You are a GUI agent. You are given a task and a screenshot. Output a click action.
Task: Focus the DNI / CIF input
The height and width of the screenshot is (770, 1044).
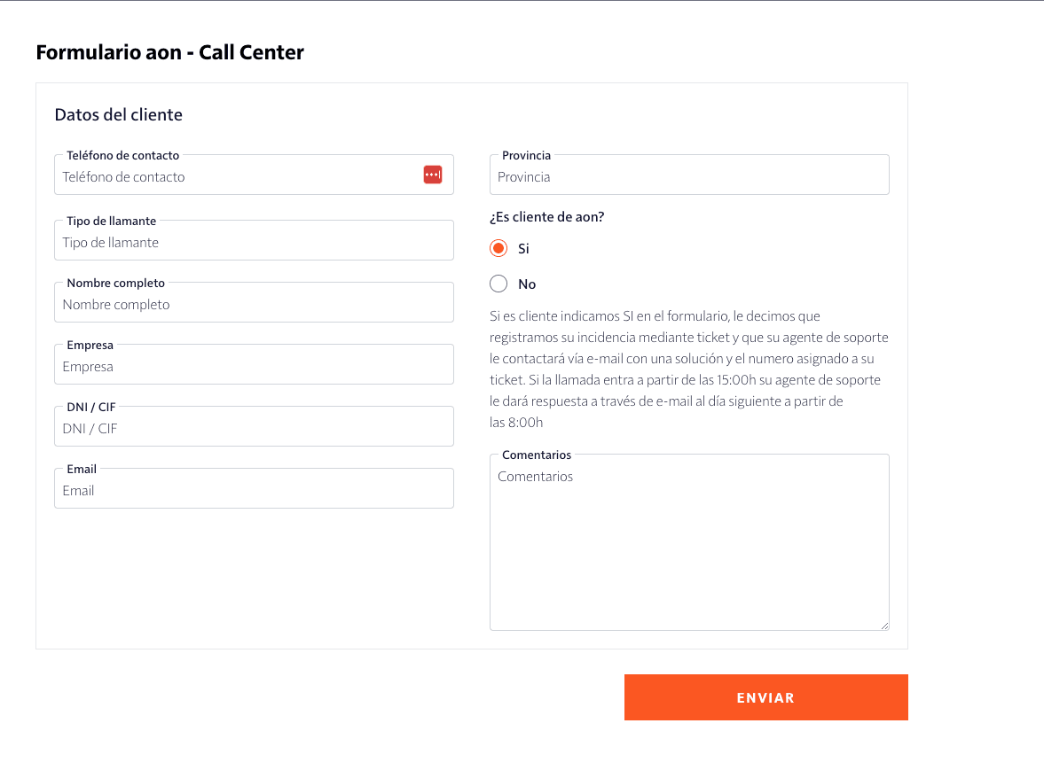(254, 428)
